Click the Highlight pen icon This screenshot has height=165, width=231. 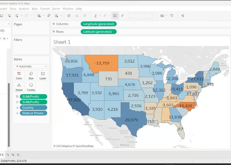point(96,16)
